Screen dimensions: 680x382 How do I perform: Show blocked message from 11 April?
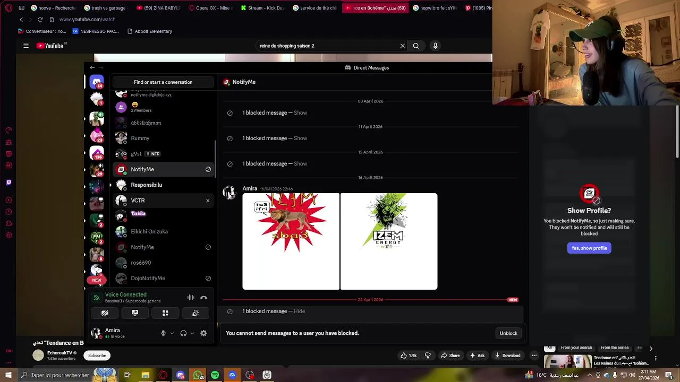pos(300,138)
